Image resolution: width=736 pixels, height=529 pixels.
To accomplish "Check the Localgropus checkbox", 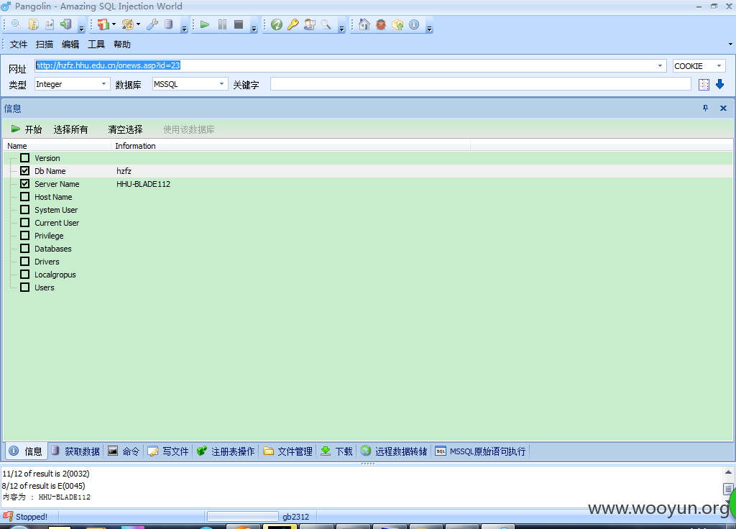I will pos(25,274).
